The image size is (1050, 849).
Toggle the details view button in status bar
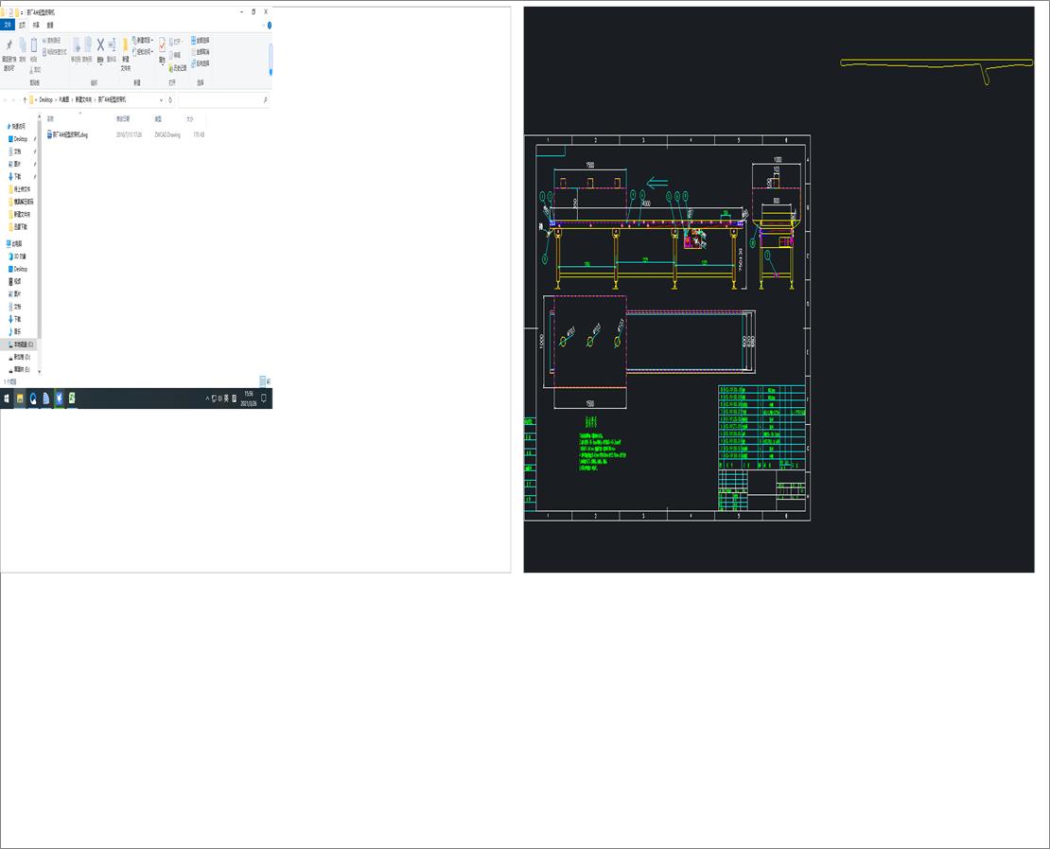(263, 381)
